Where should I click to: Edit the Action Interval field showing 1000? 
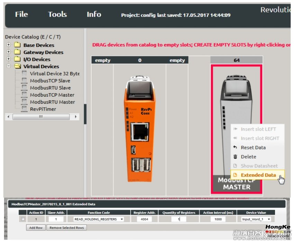point(218,219)
